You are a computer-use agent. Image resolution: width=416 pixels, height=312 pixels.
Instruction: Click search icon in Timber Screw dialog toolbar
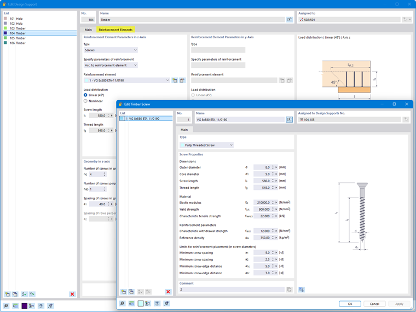[x=122, y=303]
